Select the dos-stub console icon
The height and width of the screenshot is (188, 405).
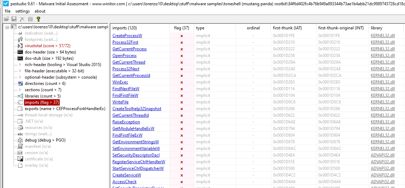20,58
